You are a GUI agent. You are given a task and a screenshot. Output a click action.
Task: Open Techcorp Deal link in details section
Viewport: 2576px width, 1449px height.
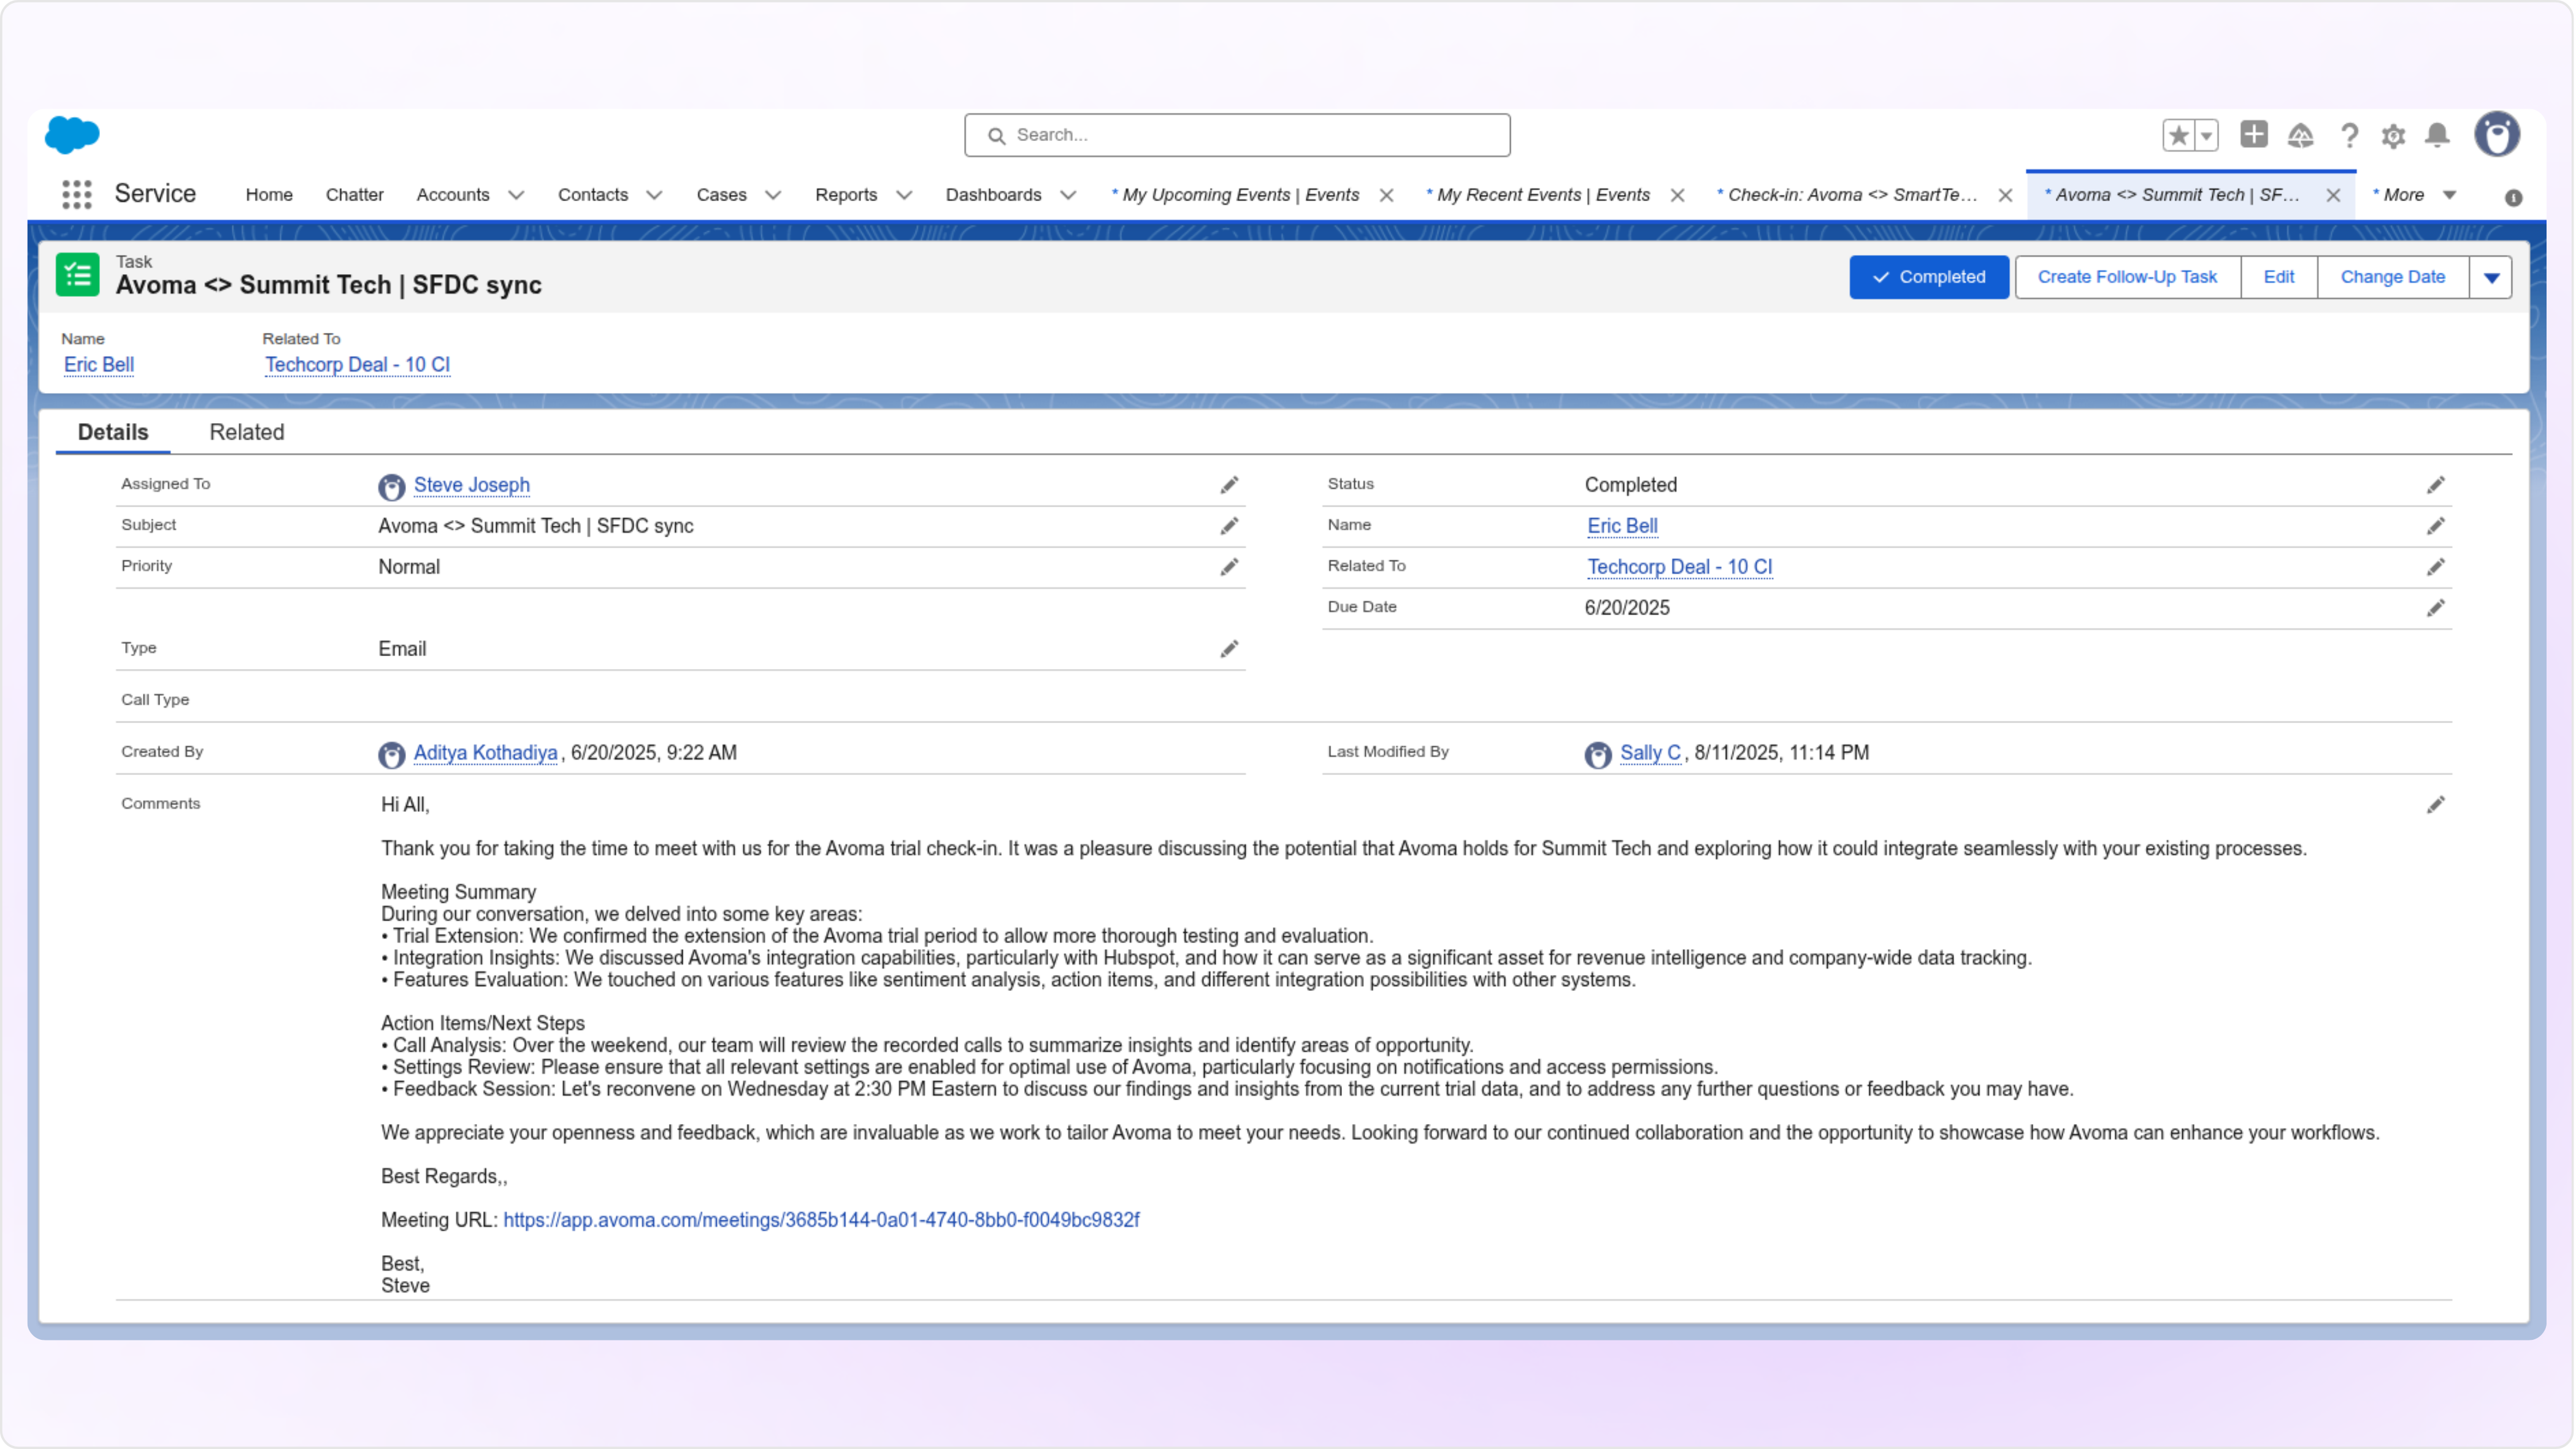tap(1679, 567)
